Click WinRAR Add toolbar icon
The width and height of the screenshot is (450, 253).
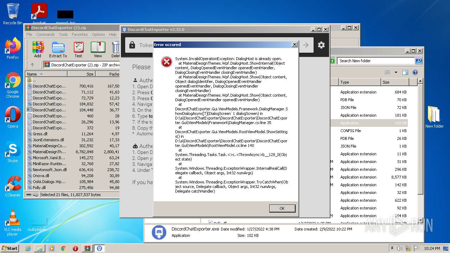pyautogui.click(x=38, y=50)
